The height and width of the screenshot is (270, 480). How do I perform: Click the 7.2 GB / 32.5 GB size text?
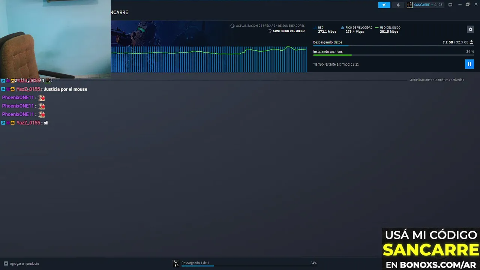(455, 42)
